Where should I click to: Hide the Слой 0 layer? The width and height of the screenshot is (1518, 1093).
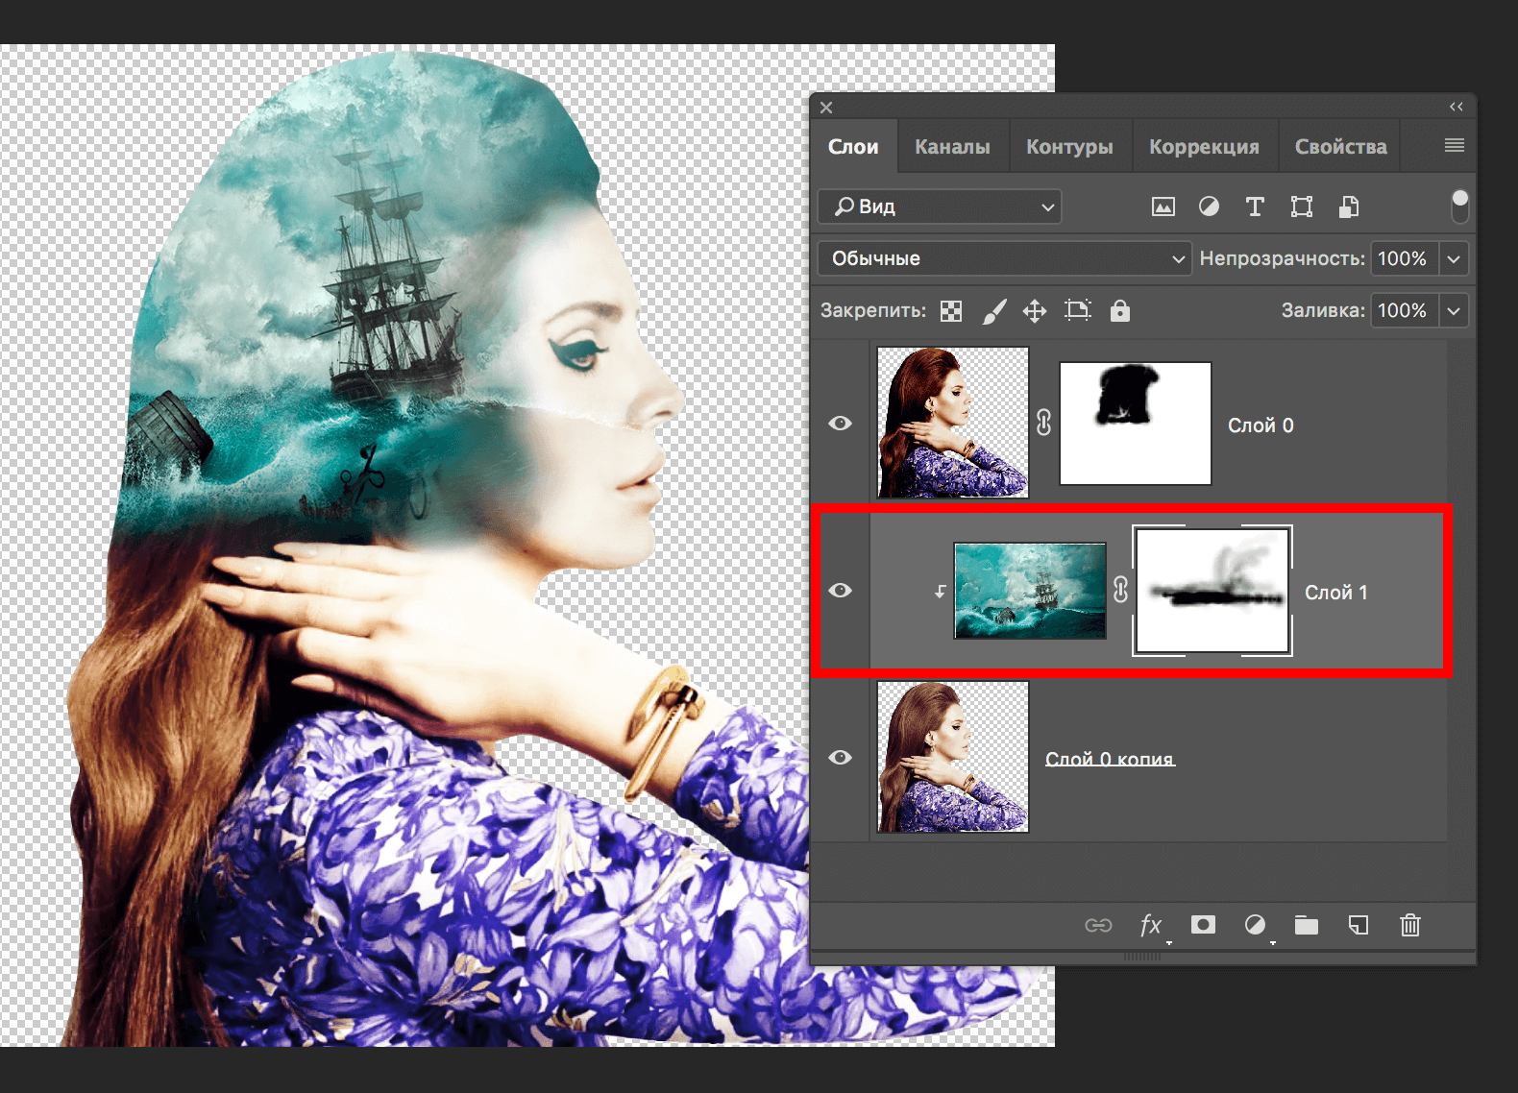[841, 424]
